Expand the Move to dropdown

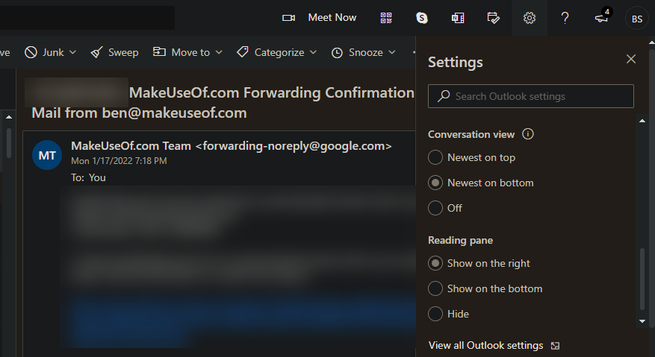pyautogui.click(x=219, y=52)
